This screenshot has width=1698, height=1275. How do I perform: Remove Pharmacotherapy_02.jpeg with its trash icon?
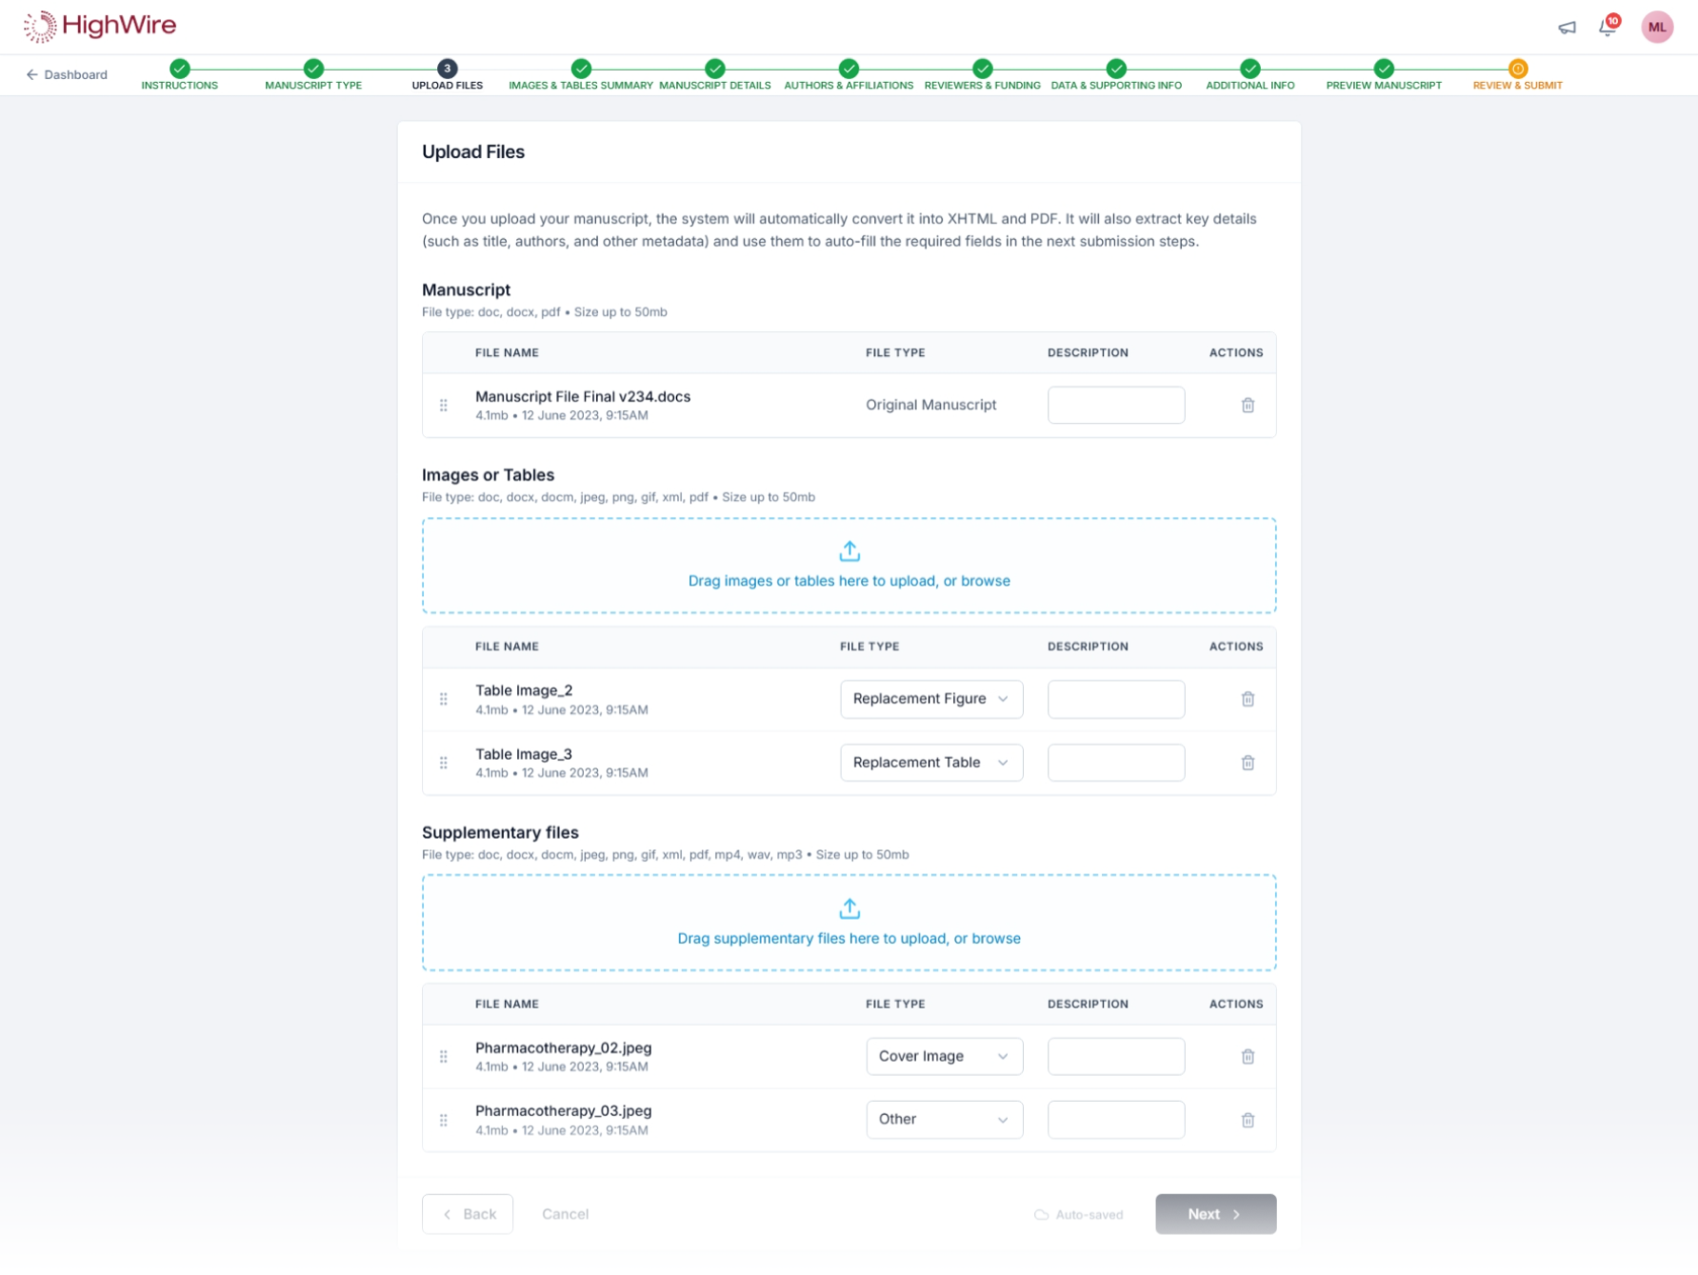click(x=1248, y=1057)
